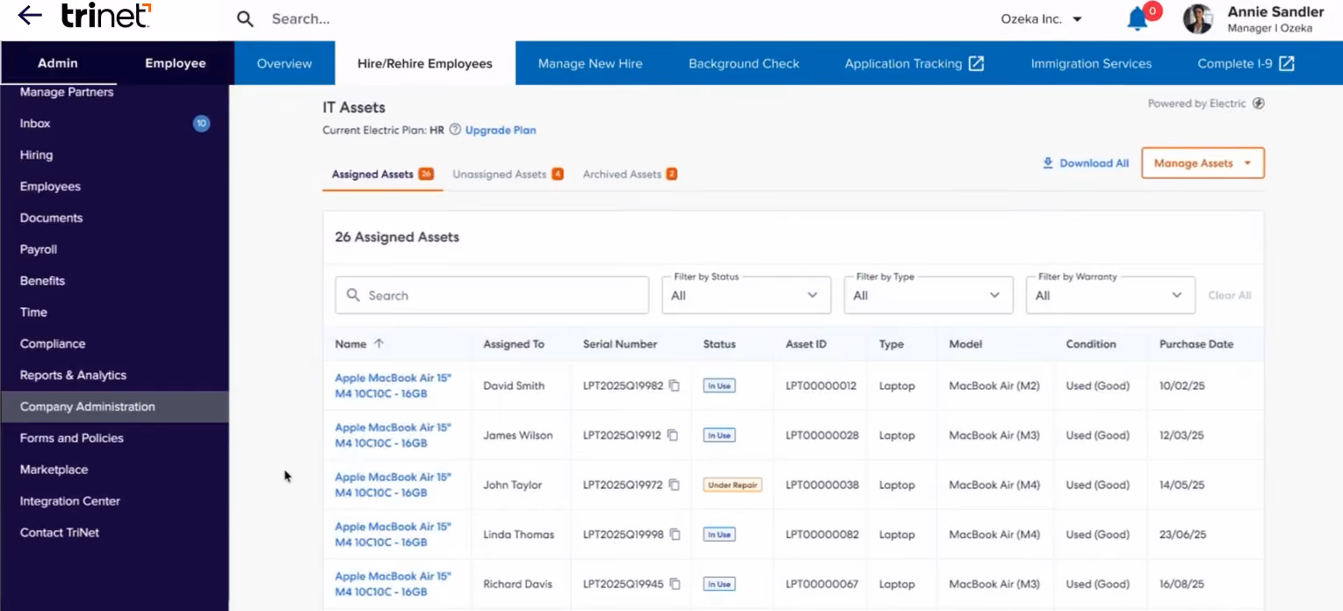Open the Filter by Warranty dropdown

[1110, 295]
